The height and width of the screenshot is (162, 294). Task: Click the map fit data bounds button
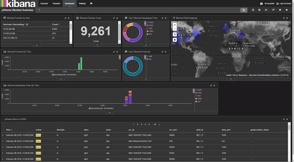pyautogui.click(x=175, y=34)
